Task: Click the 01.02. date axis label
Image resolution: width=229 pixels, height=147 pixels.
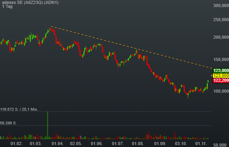Action: pos(16,143)
